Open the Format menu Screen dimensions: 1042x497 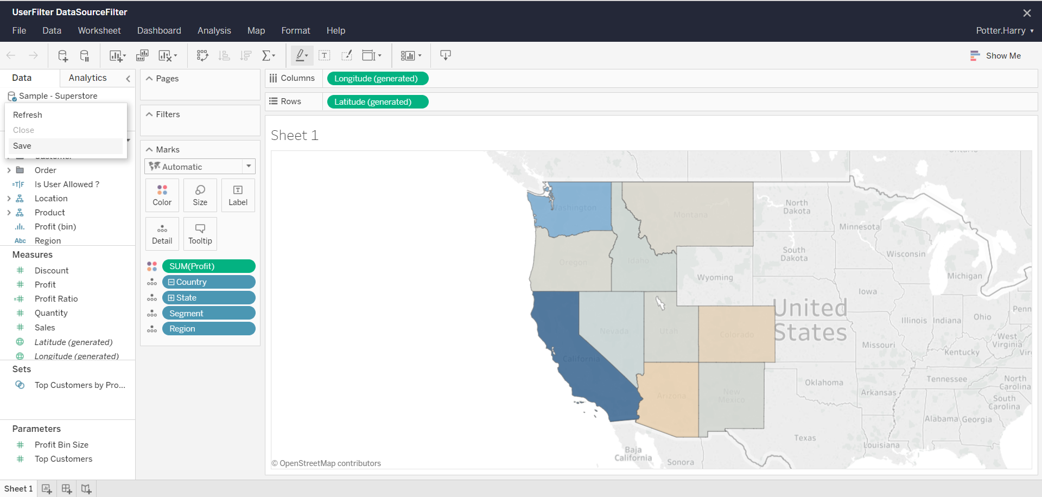pos(296,30)
